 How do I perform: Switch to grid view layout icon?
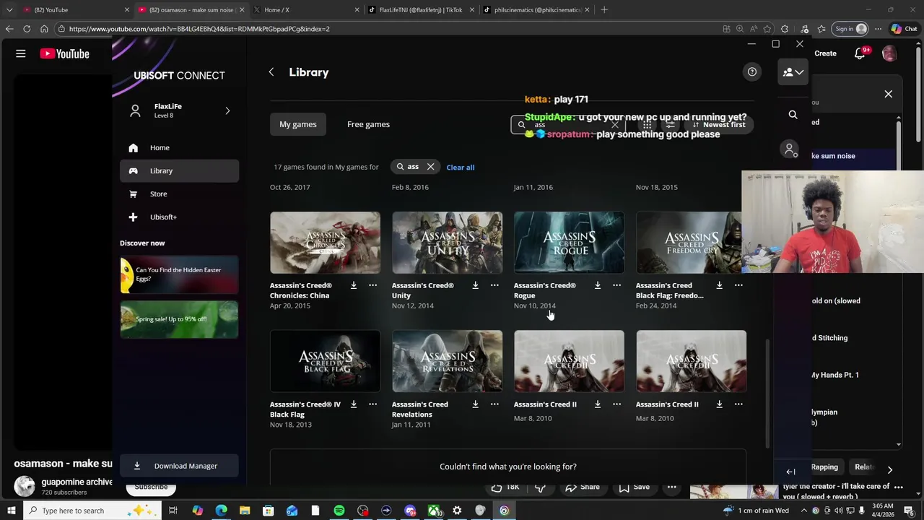[647, 125]
